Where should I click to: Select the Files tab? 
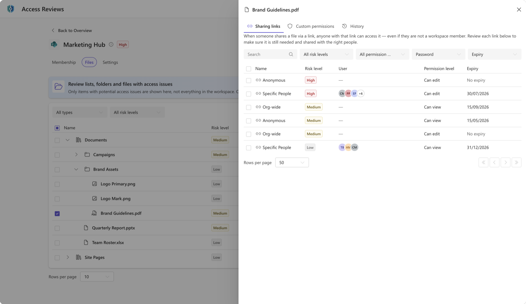tap(89, 62)
